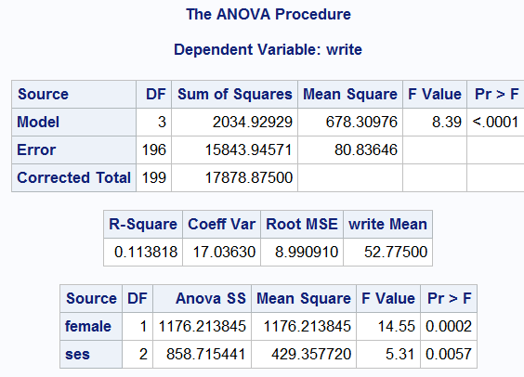Click the Model F Value 8.39 cell
Image resolution: width=524 pixels, height=377 pixels.
pyautogui.click(x=435, y=122)
